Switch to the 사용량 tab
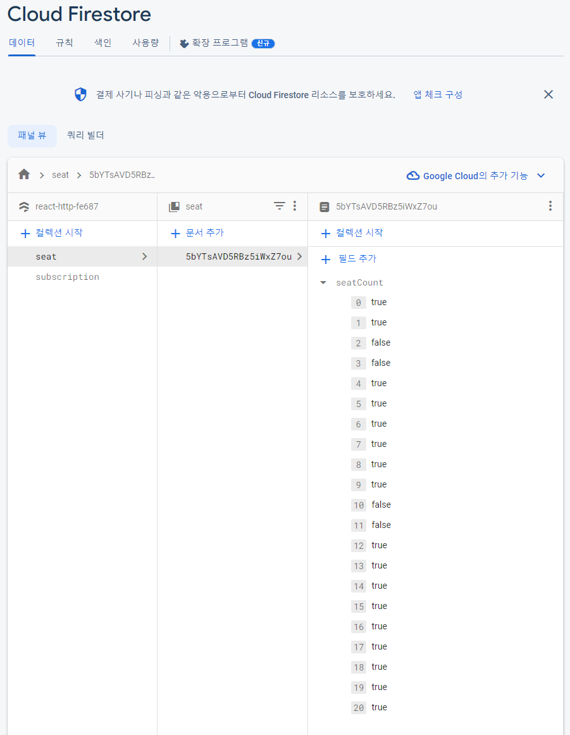Image resolution: width=570 pixels, height=735 pixels. (146, 43)
